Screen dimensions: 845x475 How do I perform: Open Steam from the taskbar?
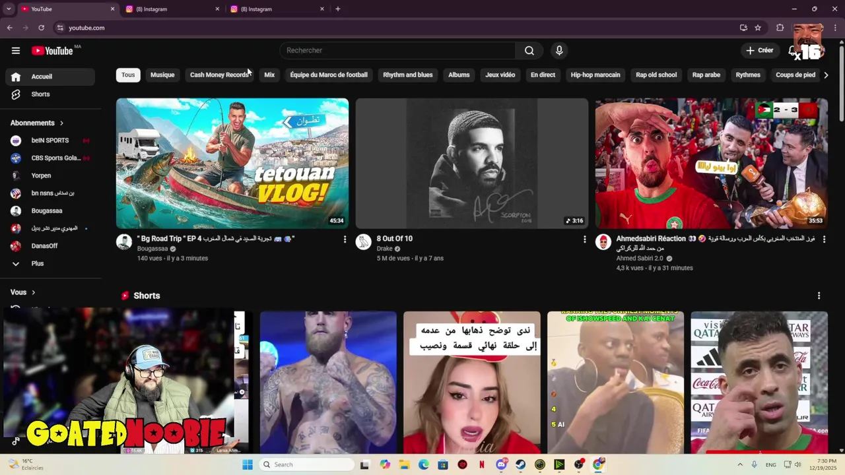pos(520,464)
